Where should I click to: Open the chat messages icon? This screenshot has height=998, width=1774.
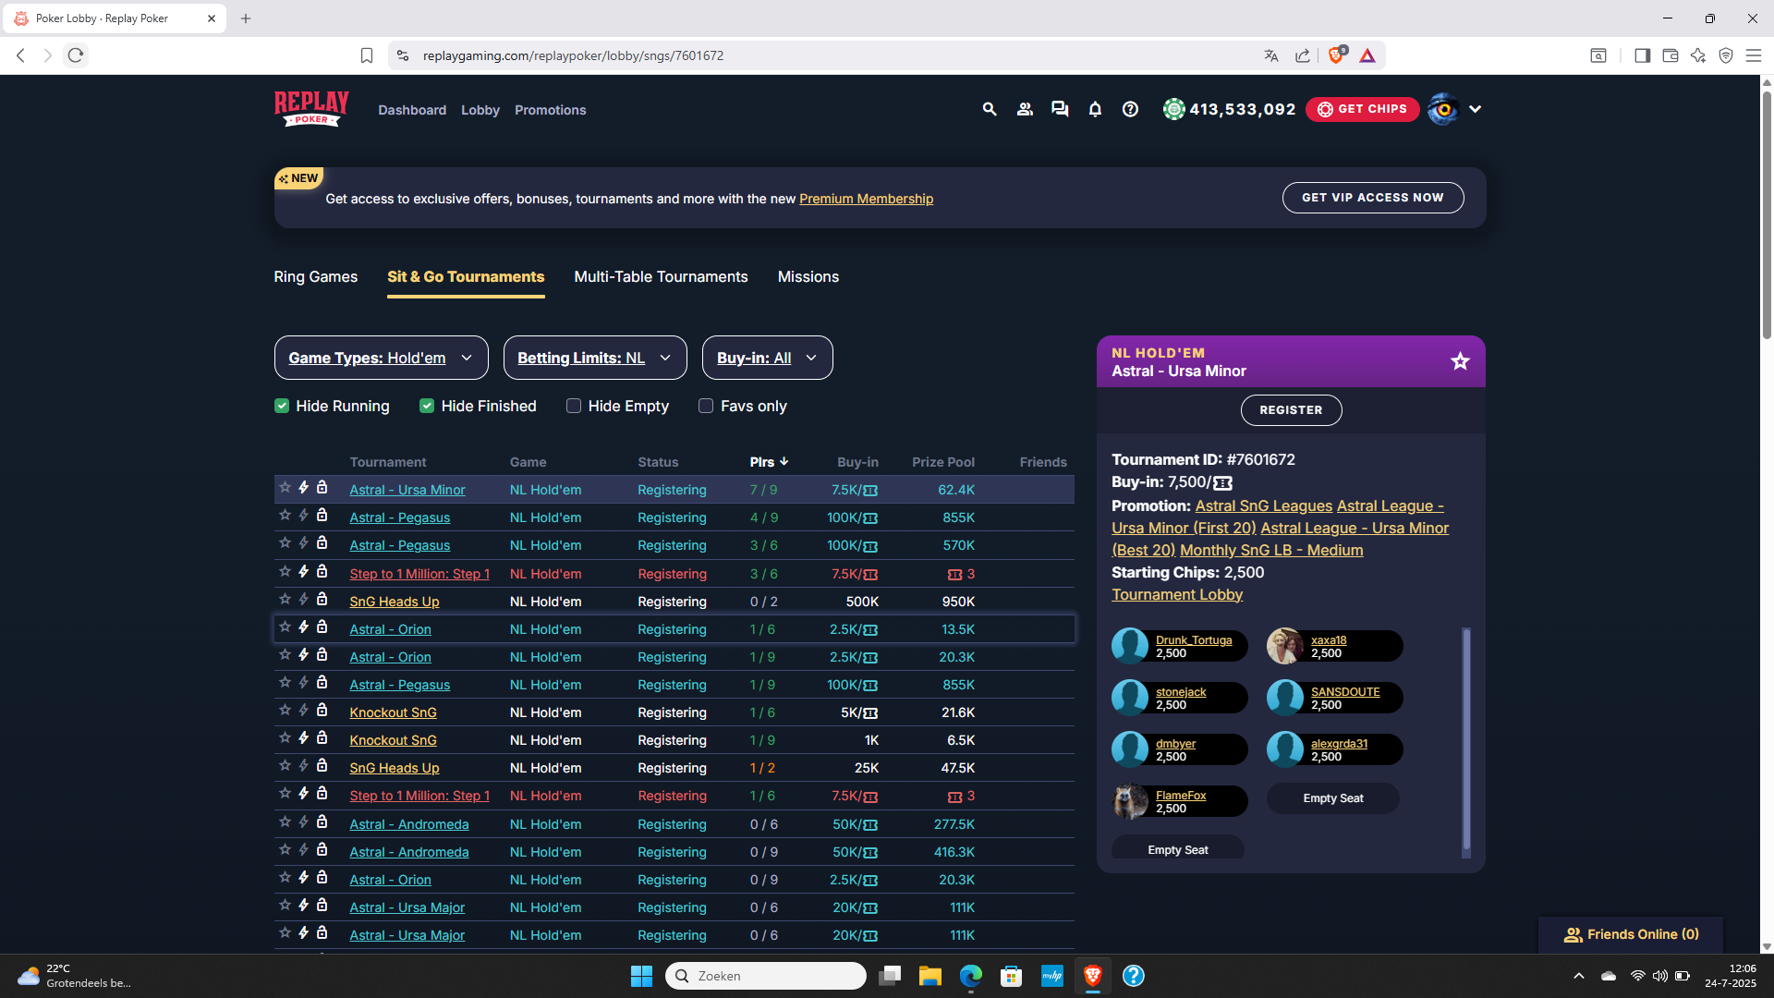(x=1060, y=109)
